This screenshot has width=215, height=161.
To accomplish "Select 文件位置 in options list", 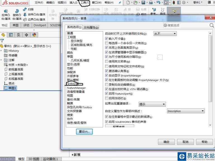I will click(x=73, y=84).
